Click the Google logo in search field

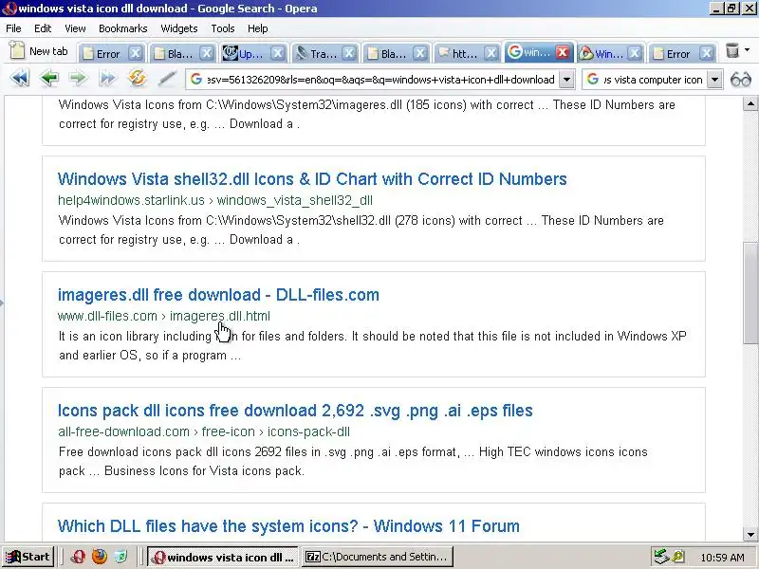pos(593,80)
